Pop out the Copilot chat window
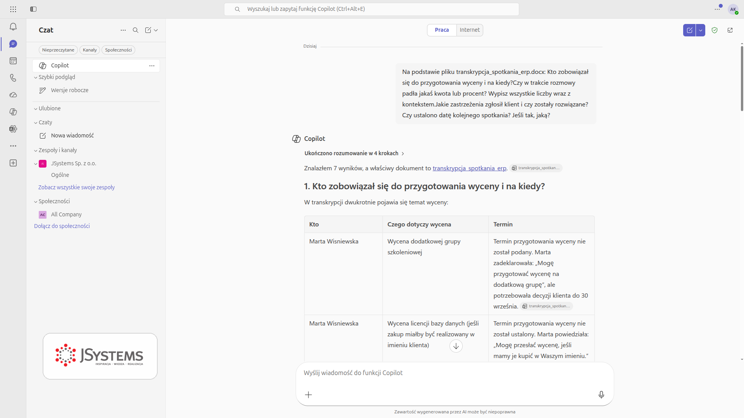The height and width of the screenshot is (418, 744). coord(730,30)
